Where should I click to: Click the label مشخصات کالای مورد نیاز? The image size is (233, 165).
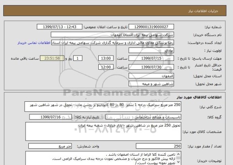[x=202, y=132]
